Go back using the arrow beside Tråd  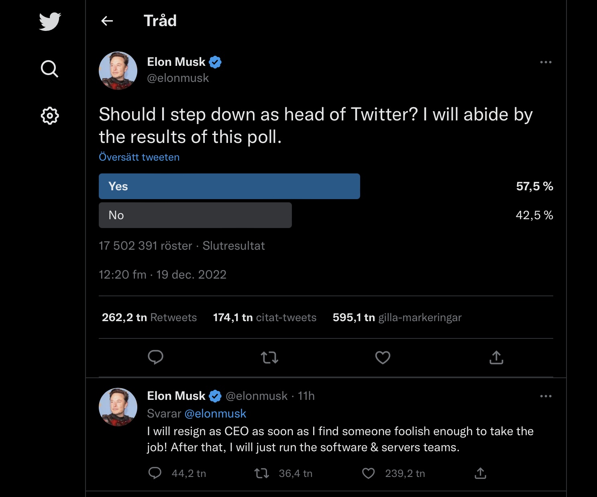(107, 21)
